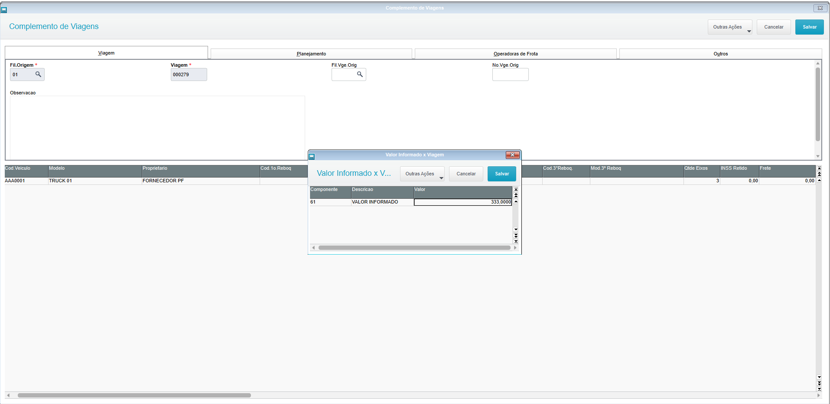
Task: Click the Fil.Vge.Orig search magnifier icon
Action: point(360,74)
